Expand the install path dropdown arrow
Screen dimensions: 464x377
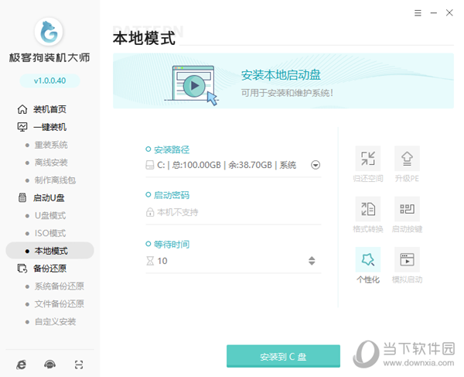coord(316,165)
